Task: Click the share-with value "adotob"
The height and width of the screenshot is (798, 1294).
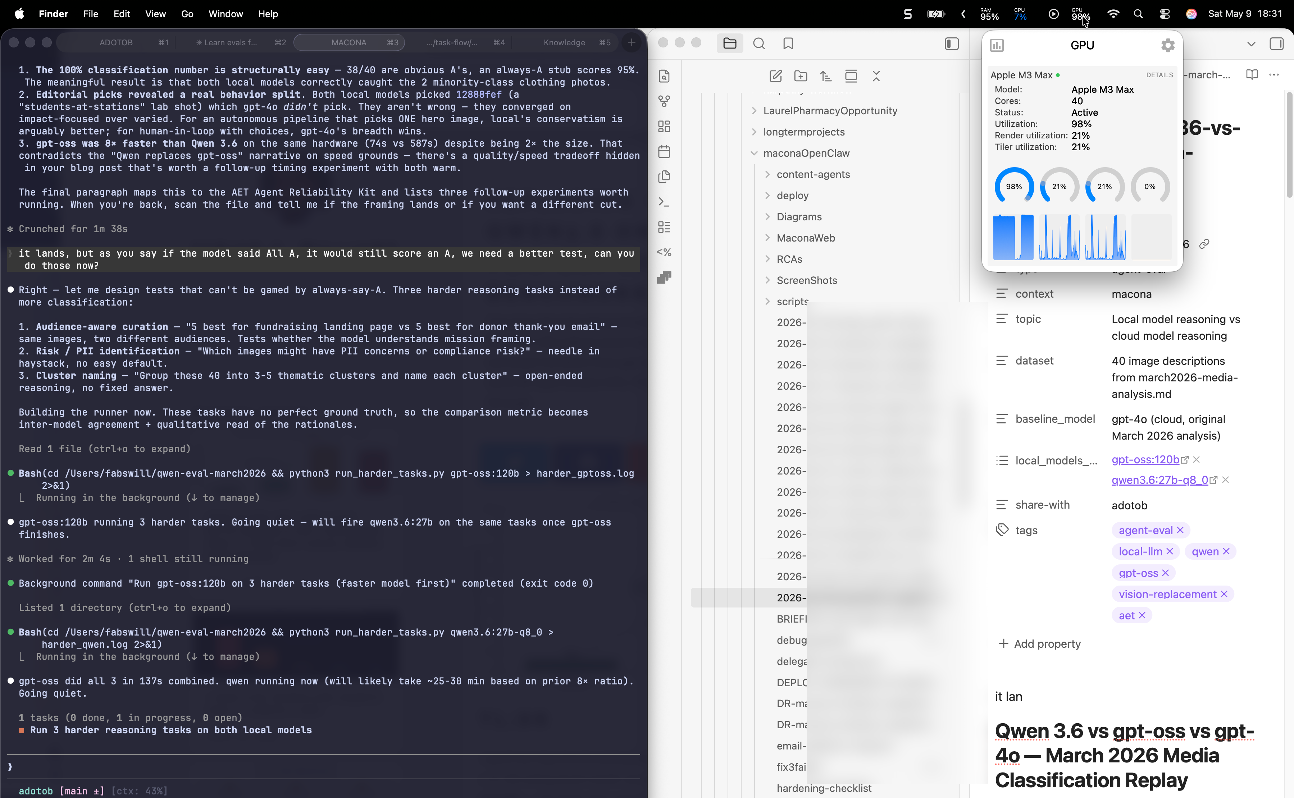Action: pos(1129,505)
